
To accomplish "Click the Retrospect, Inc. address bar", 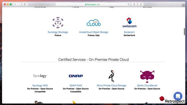I will 93,4.
